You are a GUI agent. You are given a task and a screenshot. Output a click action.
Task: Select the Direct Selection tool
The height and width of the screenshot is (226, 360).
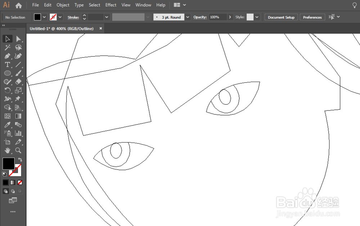pyautogui.click(x=18, y=39)
